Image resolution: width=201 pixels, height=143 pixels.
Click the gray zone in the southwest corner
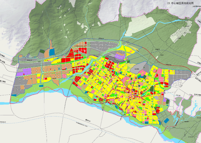point(19,90)
